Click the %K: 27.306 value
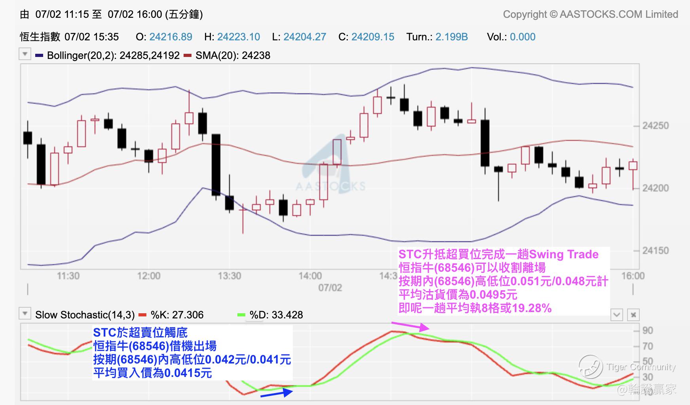690x405 pixels. point(177,315)
